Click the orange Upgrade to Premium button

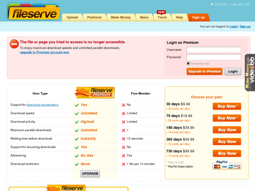(204, 71)
